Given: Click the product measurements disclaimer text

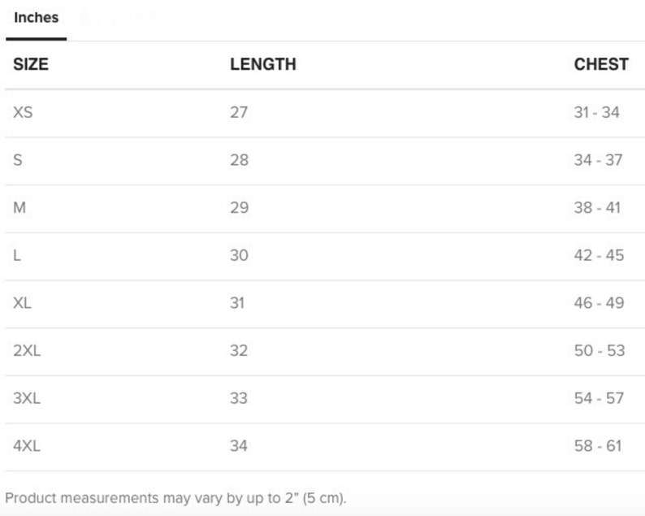Looking at the screenshot, I should pos(175,498).
